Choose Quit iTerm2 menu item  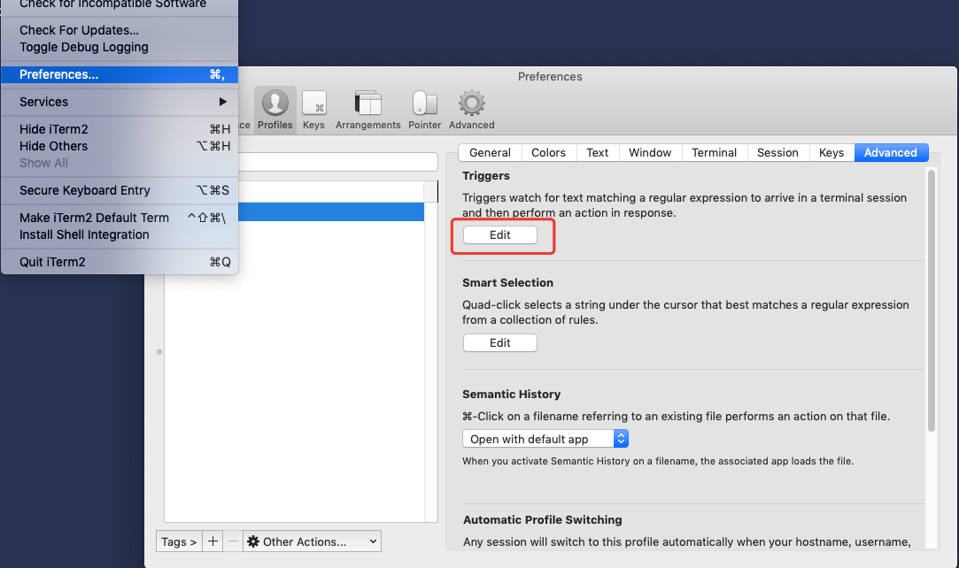(120, 262)
